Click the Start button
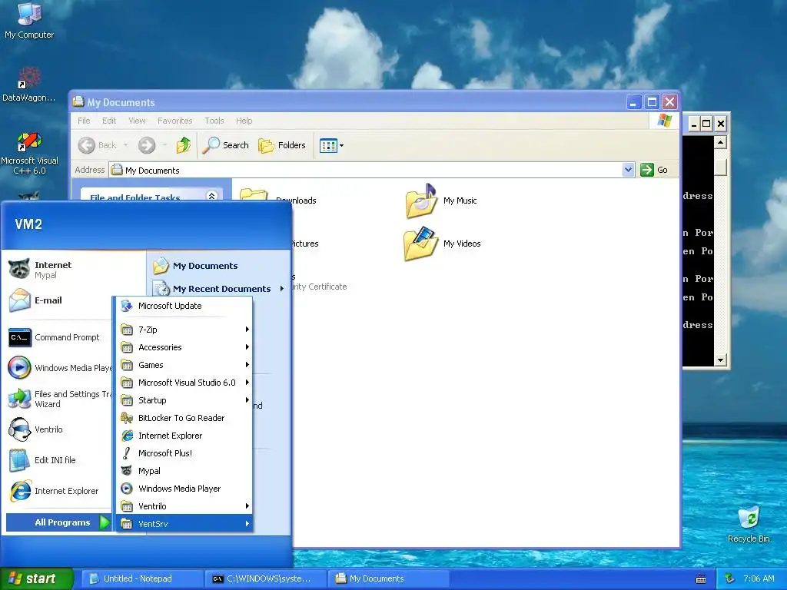Viewport: 787px width, 590px height. pos(36,578)
